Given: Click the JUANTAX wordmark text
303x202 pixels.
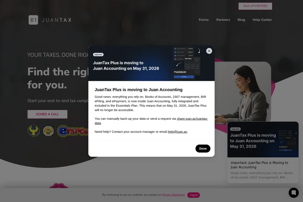Looking at the screenshot, I should (x=56, y=20).
